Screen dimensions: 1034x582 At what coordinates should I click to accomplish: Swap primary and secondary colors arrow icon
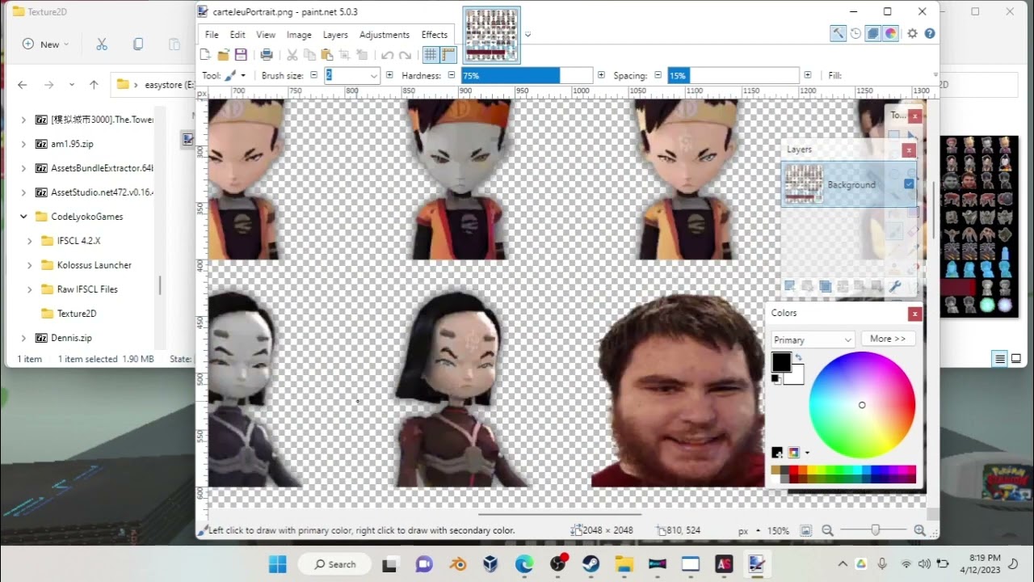(799, 357)
